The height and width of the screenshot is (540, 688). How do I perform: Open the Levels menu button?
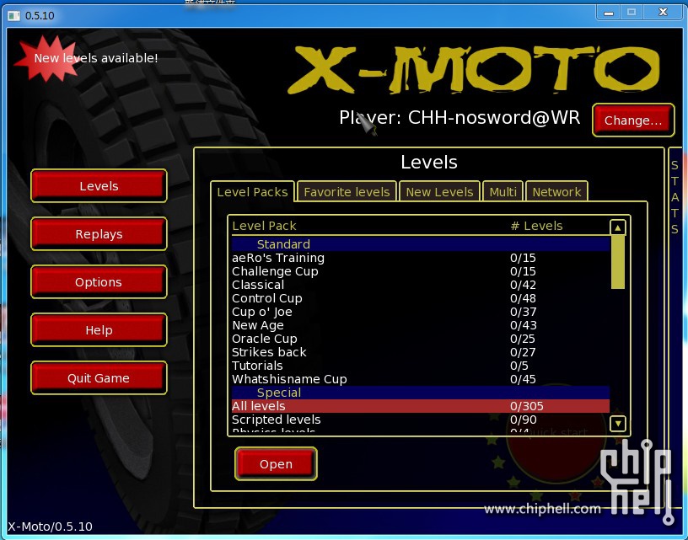99,186
